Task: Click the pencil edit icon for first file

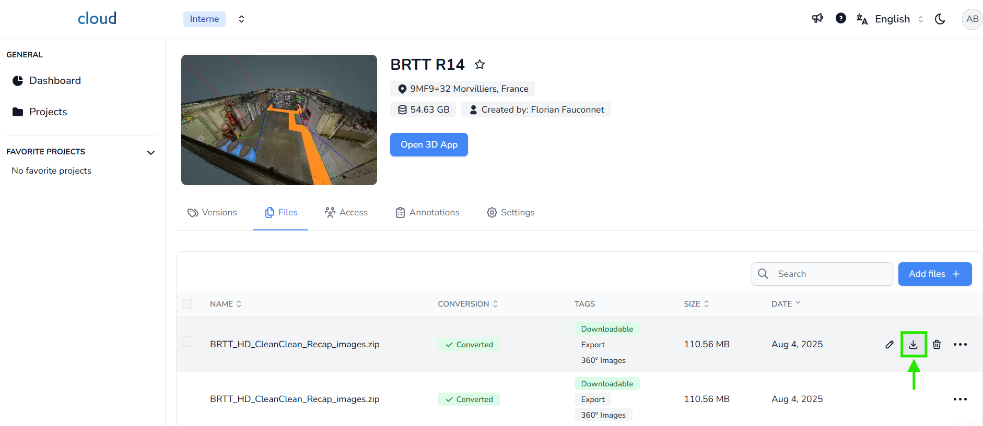Action: 890,345
